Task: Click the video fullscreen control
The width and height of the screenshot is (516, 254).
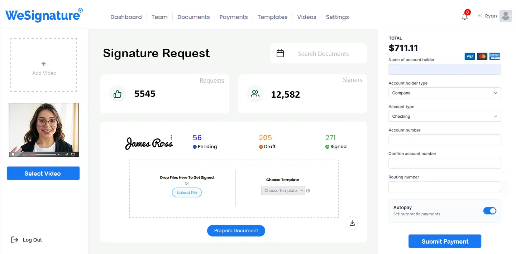Action: click(73, 154)
